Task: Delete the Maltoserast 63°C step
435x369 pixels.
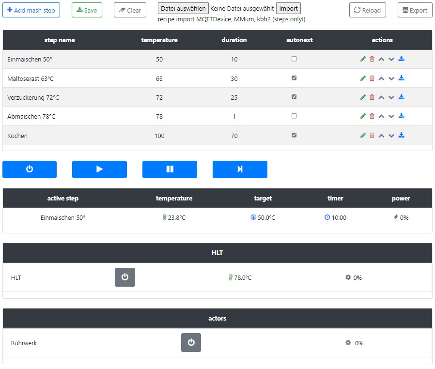Action: tap(372, 78)
